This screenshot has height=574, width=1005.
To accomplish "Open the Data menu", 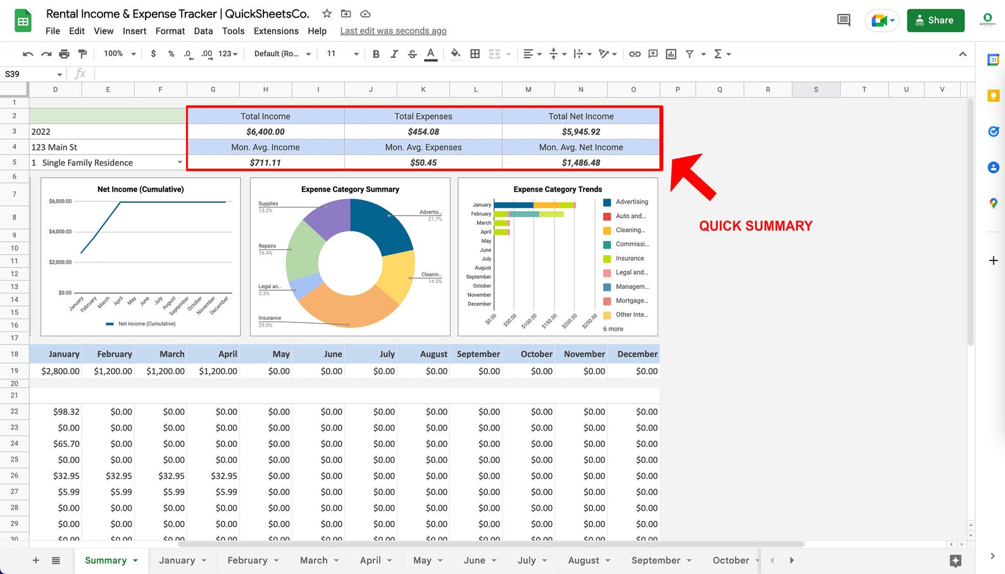I will click(203, 31).
